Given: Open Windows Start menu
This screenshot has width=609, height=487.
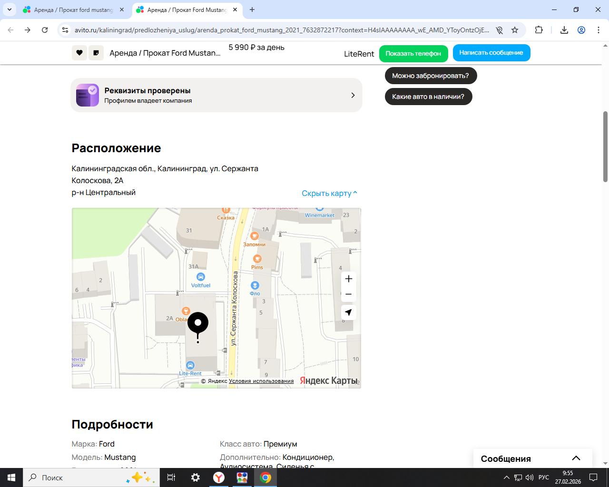Looking at the screenshot, I should coord(11,477).
